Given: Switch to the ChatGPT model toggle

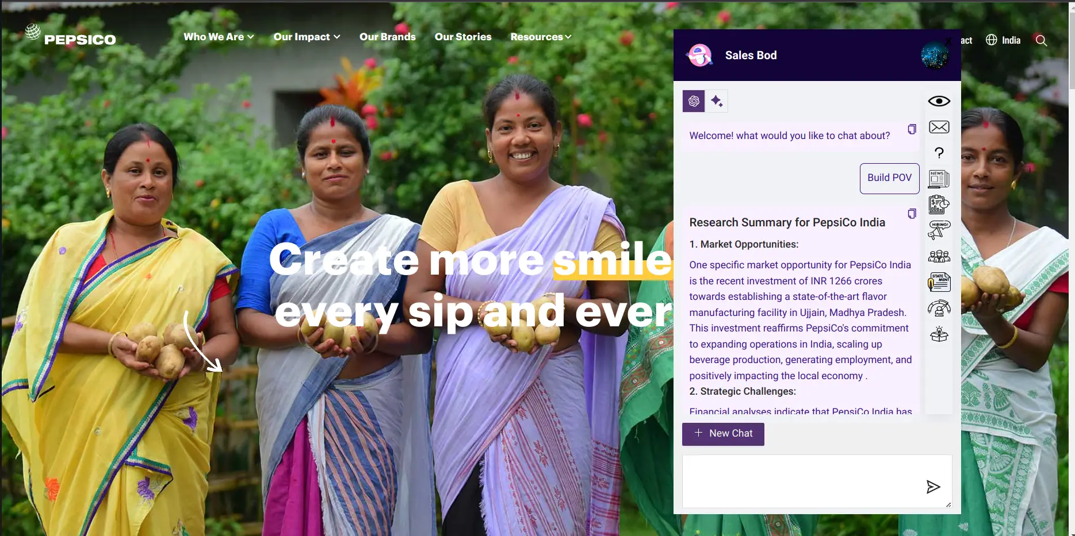Looking at the screenshot, I should 694,101.
